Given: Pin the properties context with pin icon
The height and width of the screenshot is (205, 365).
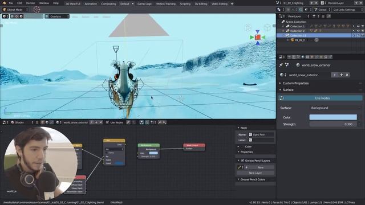Looking at the screenshot, I should 281,65.
